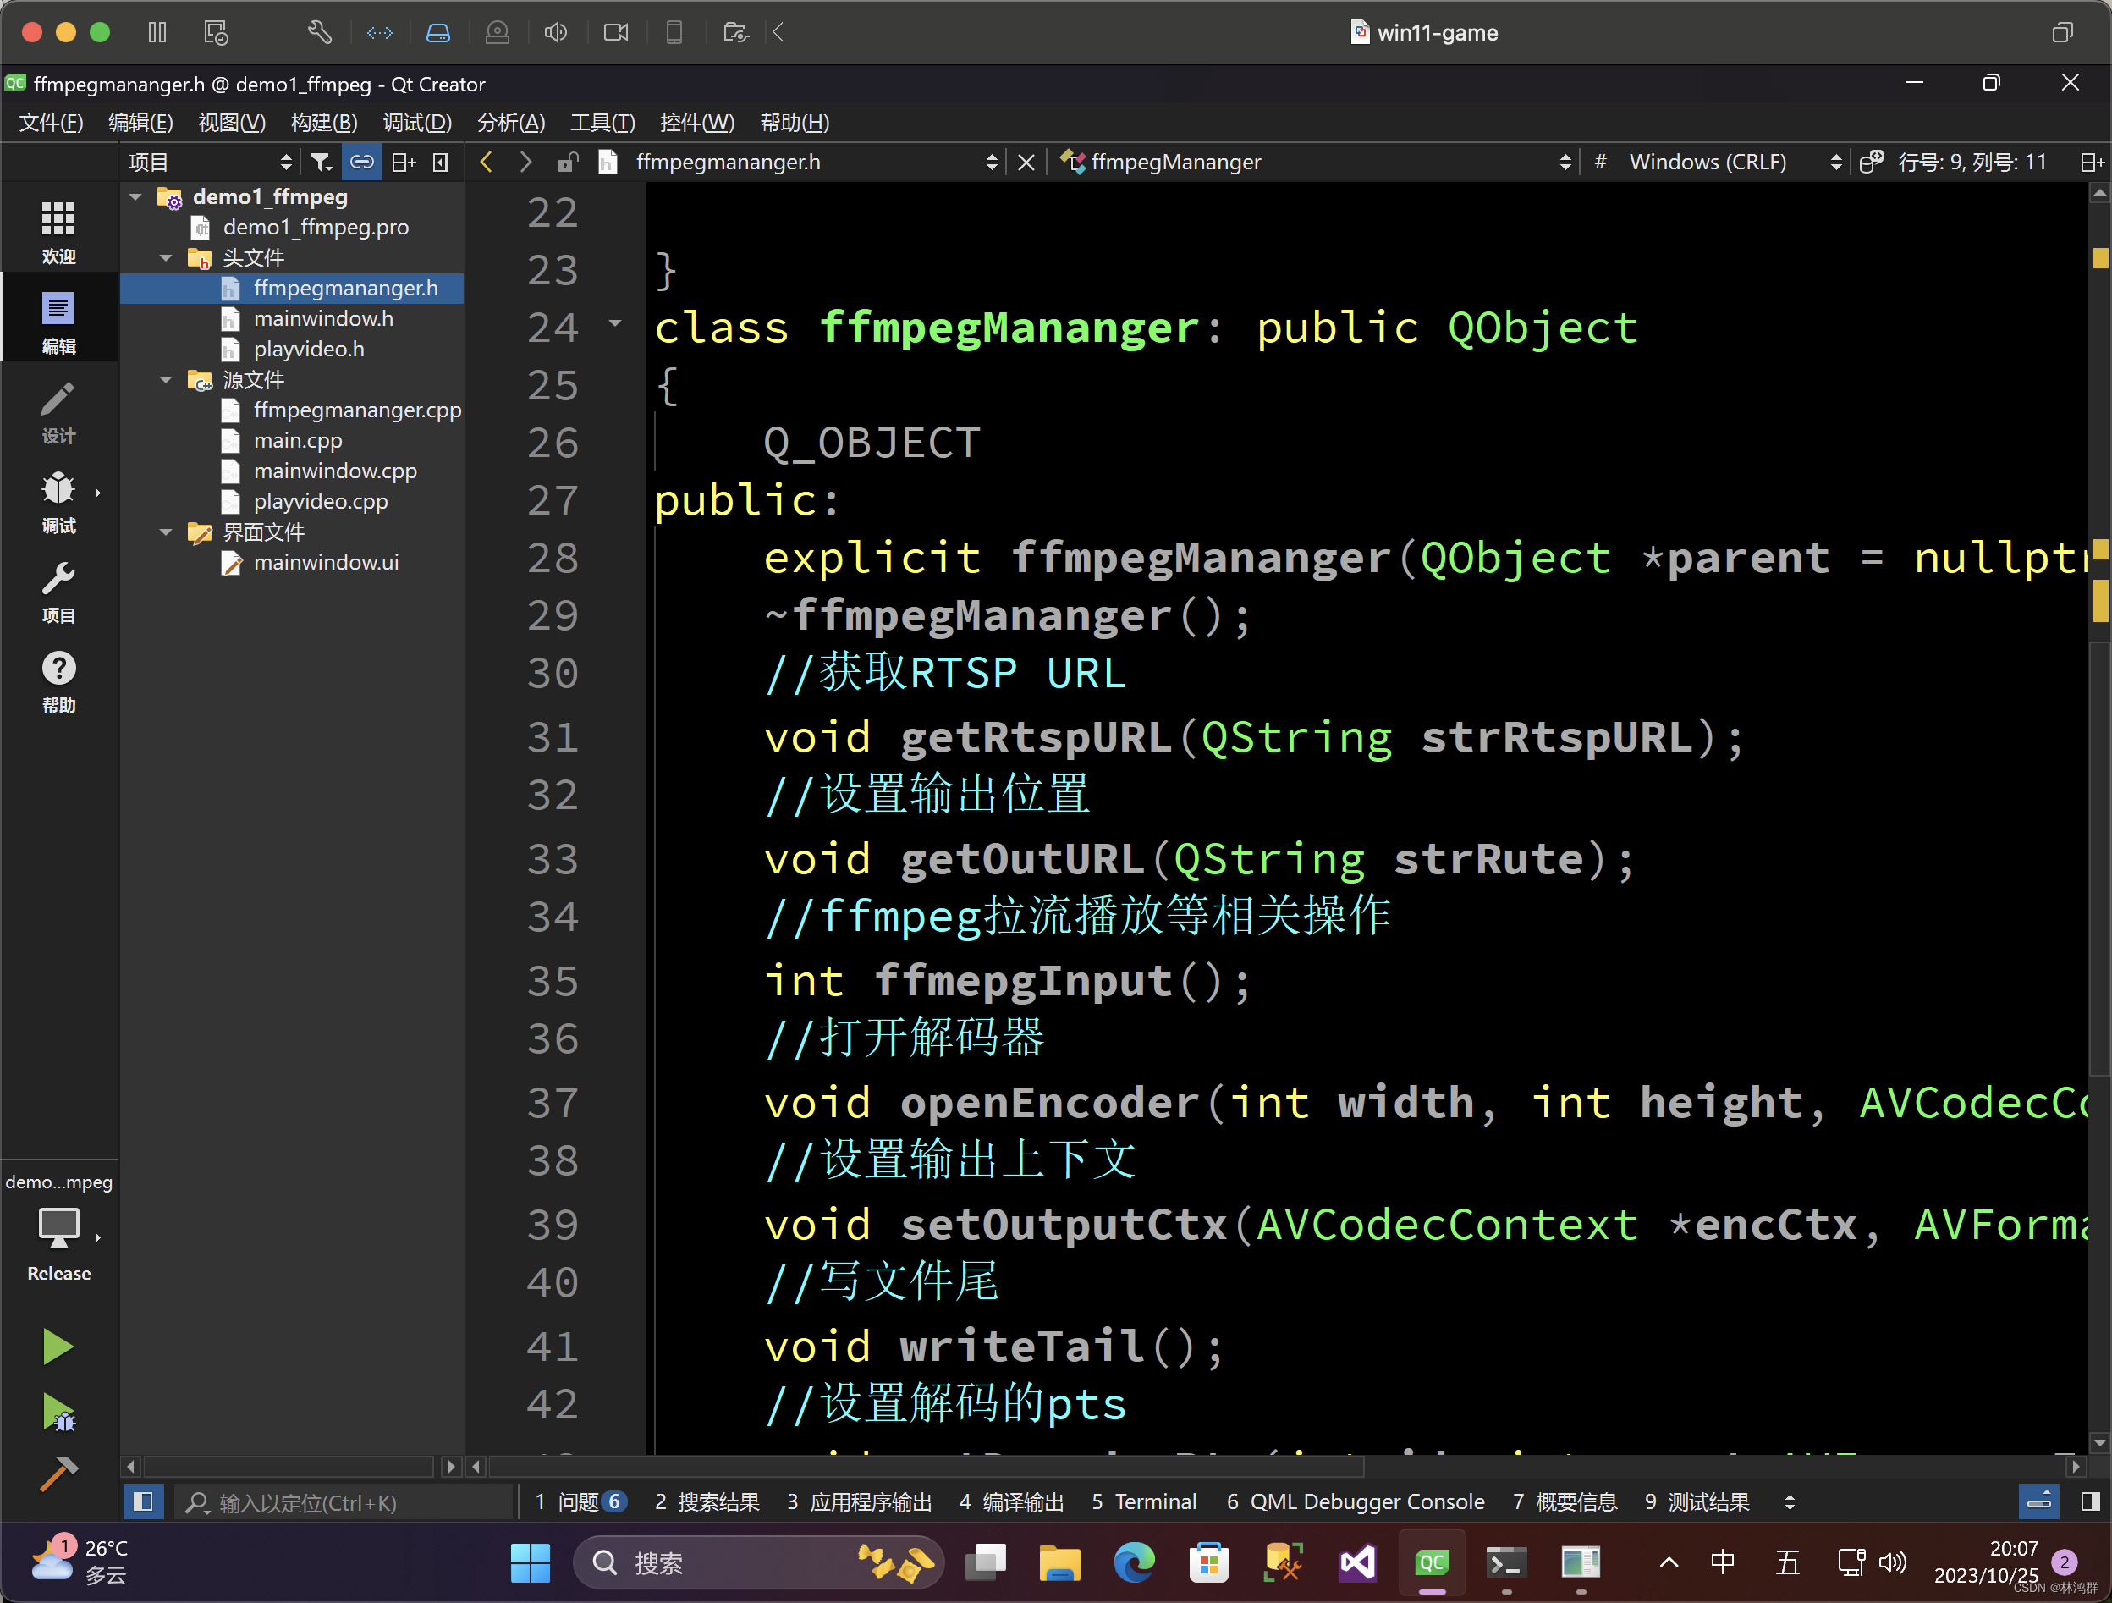Split the editor view

click(x=2091, y=162)
